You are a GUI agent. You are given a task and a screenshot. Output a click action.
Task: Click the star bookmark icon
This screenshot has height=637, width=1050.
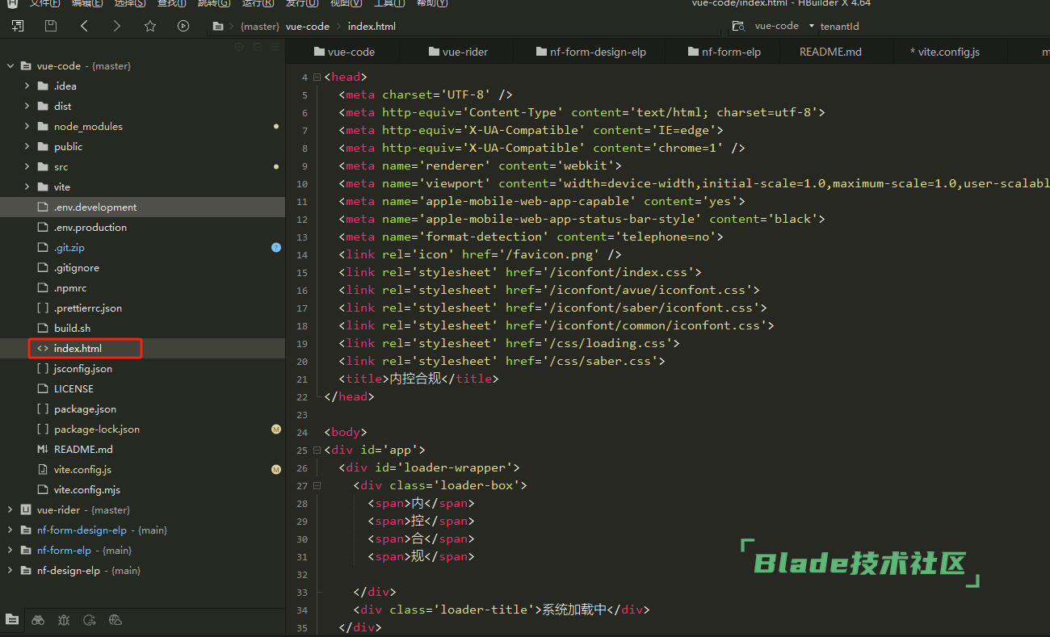tap(150, 26)
